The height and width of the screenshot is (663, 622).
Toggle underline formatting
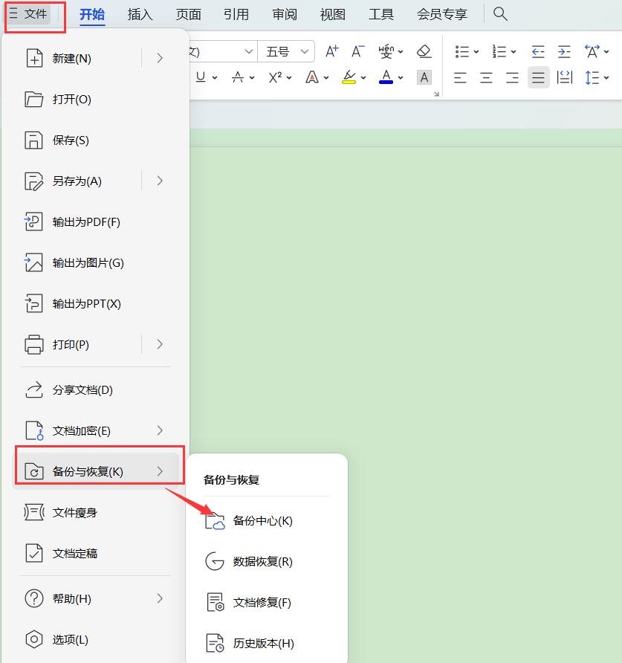pyautogui.click(x=201, y=77)
